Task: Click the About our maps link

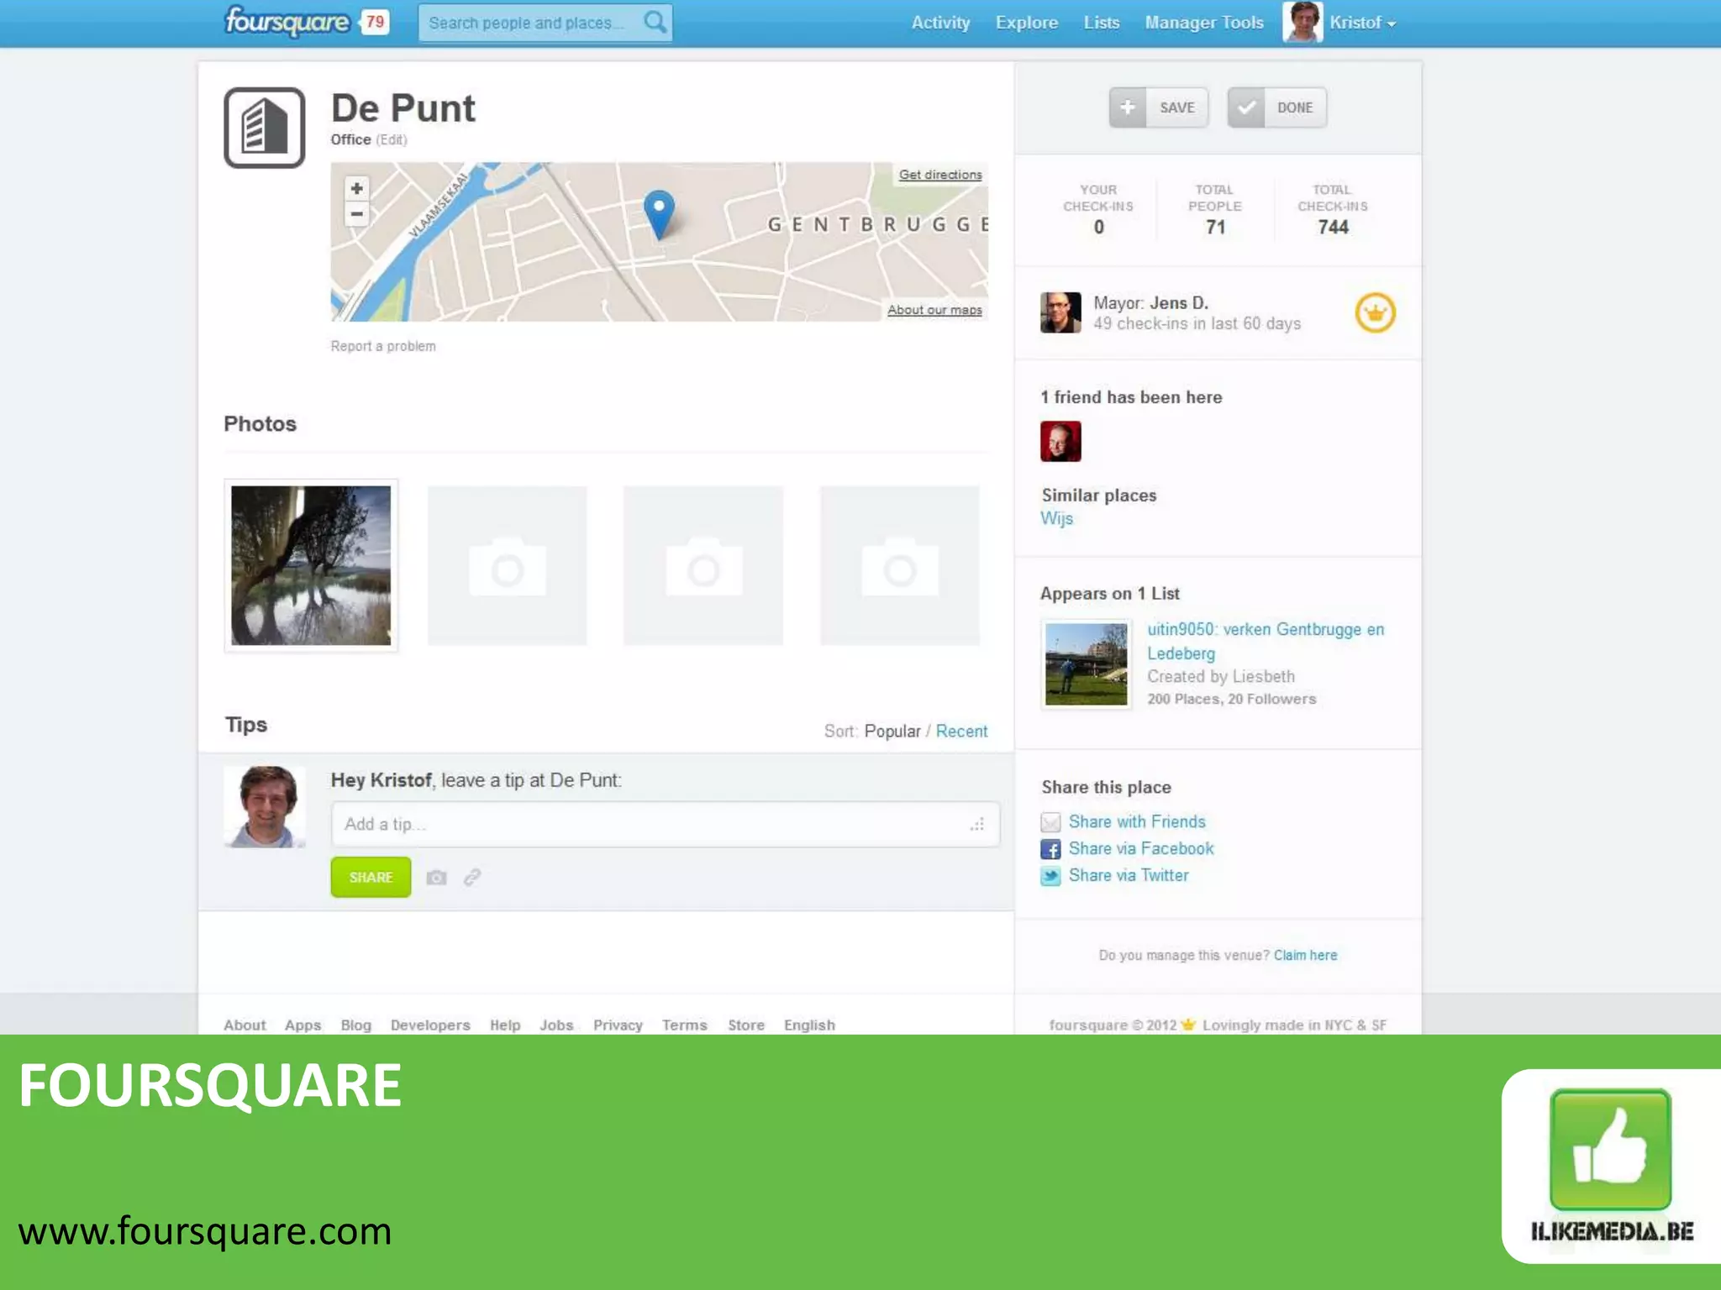Action: click(x=934, y=310)
